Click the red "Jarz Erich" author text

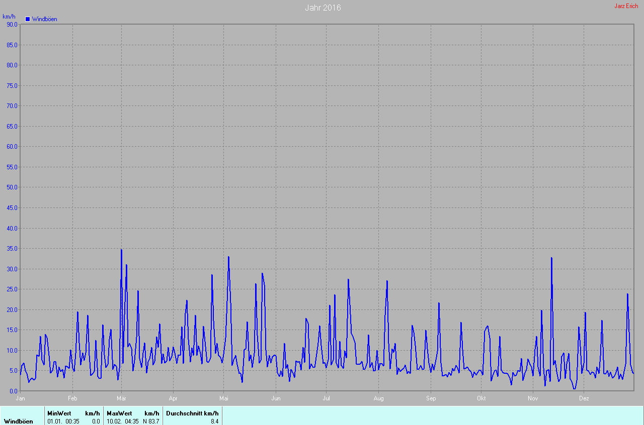626,6
